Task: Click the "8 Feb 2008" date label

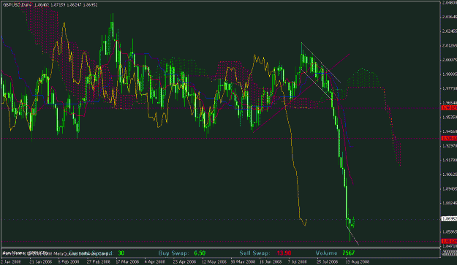Action: point(69,261)
